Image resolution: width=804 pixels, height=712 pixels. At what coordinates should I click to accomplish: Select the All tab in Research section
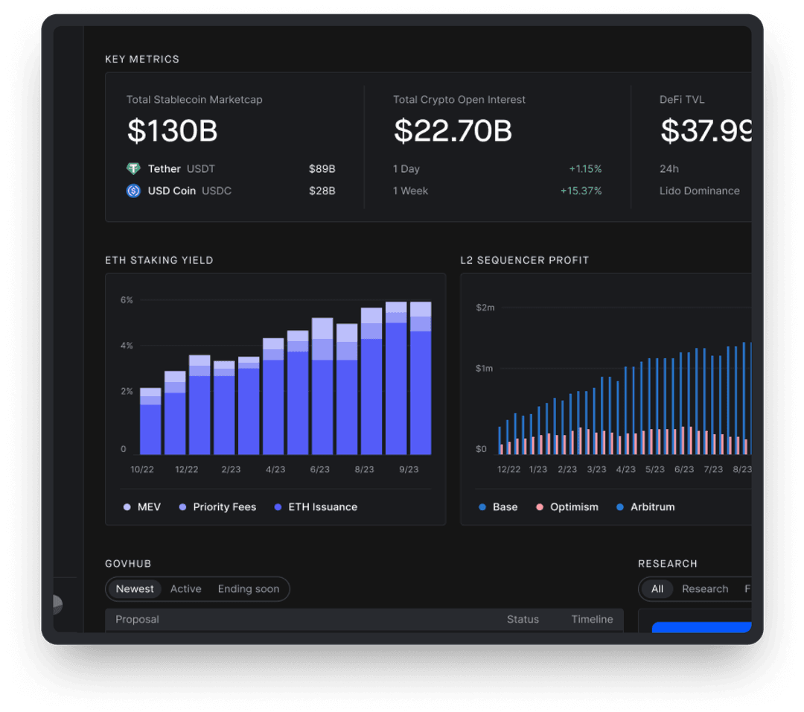[657, 588]
